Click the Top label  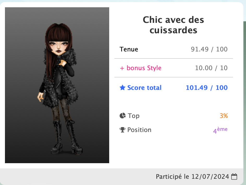[133, 116]
